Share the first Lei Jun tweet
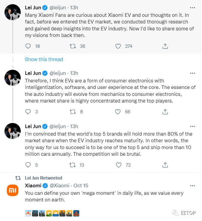The width and height of the screenshot is (202, 221). 165,46
